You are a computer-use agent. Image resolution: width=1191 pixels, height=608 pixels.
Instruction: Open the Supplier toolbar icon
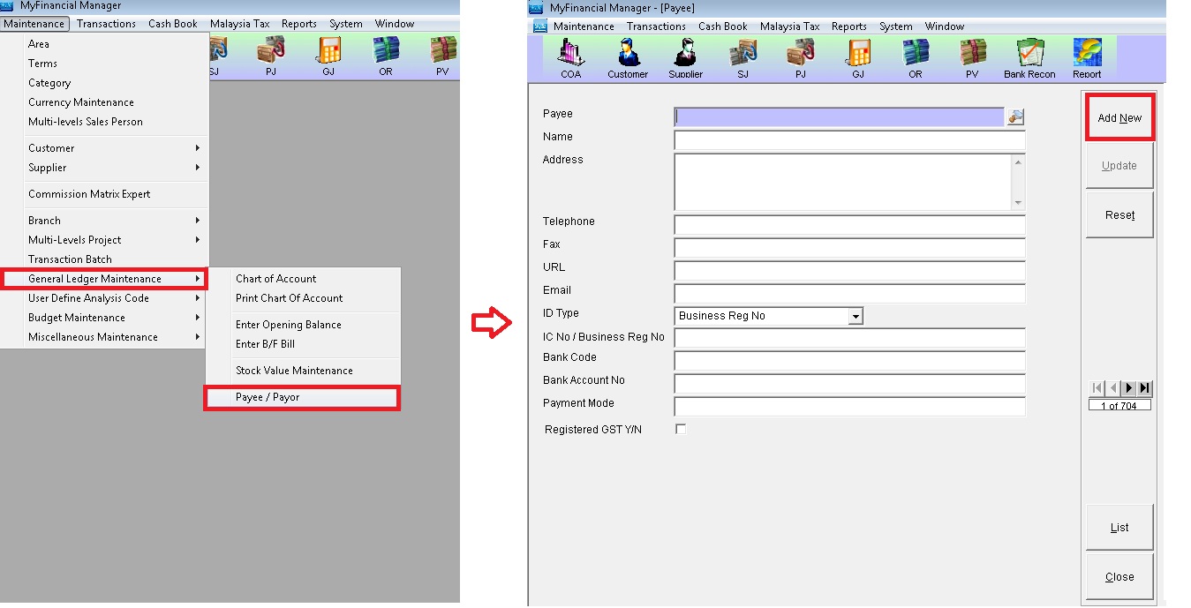tap(685, 56)
